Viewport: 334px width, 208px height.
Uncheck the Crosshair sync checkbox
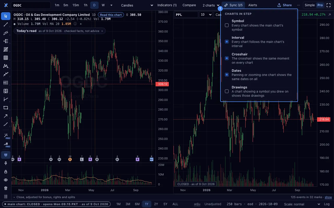(227, 58)
